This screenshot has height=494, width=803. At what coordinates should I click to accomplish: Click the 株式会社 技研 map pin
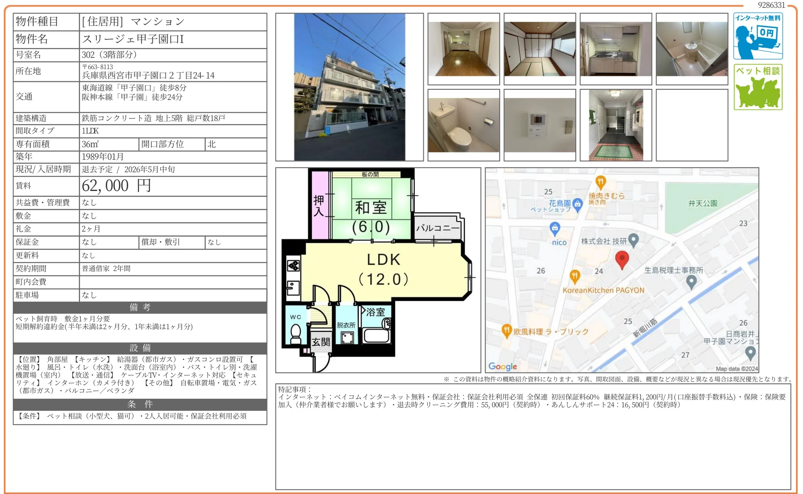[x=633, y=240]
